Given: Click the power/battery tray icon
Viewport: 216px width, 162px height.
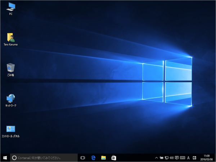Looking at the screenshot, I should click(x=161, y=158).
